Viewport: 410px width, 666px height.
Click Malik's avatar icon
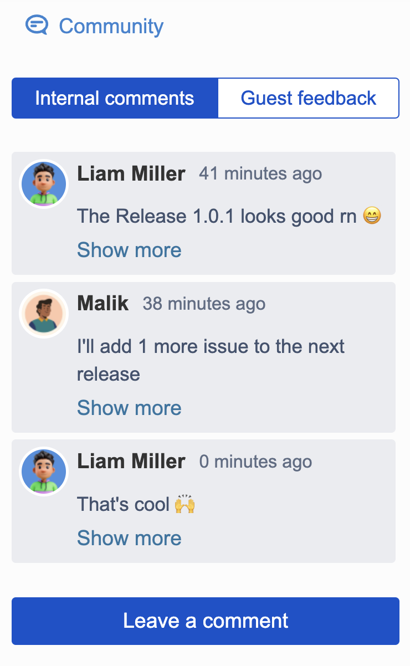point(44,314)
